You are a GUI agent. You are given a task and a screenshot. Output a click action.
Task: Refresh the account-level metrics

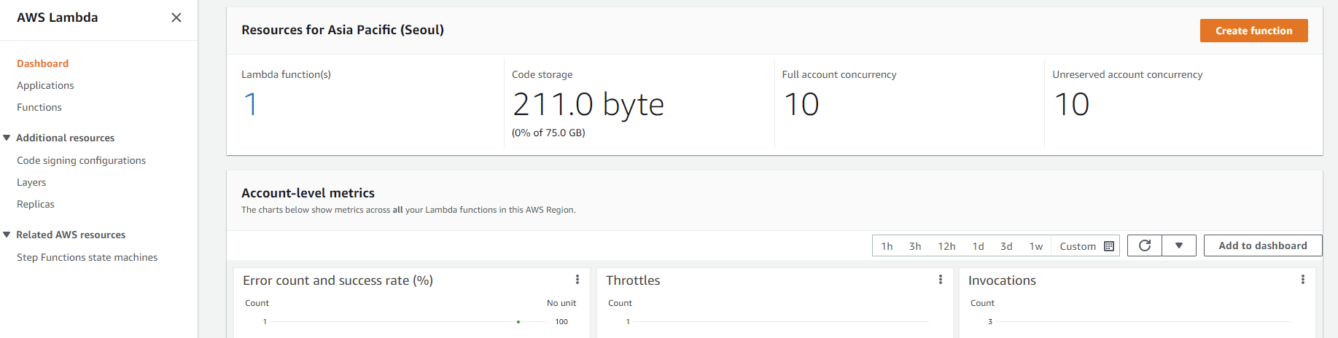[1145, 245]
